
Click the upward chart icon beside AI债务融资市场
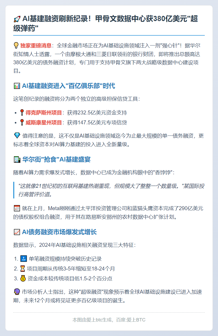point(17,232)
